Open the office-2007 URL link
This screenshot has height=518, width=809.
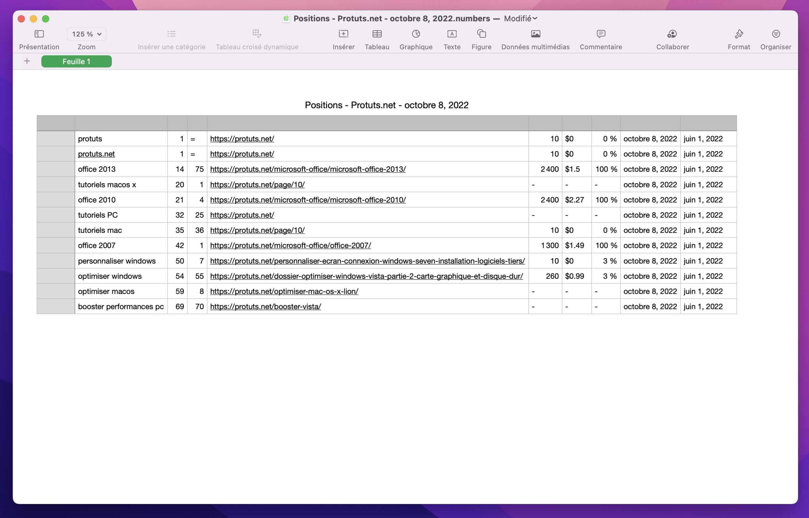click(x=290, y=246)
